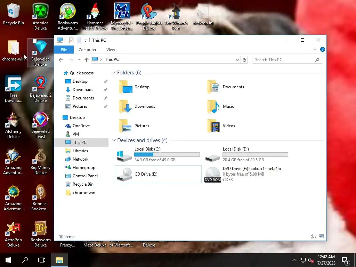Select the DVD Drive (F:) haiku entry
This screenshot has width=356, height=267.
(x=246, y=174)
